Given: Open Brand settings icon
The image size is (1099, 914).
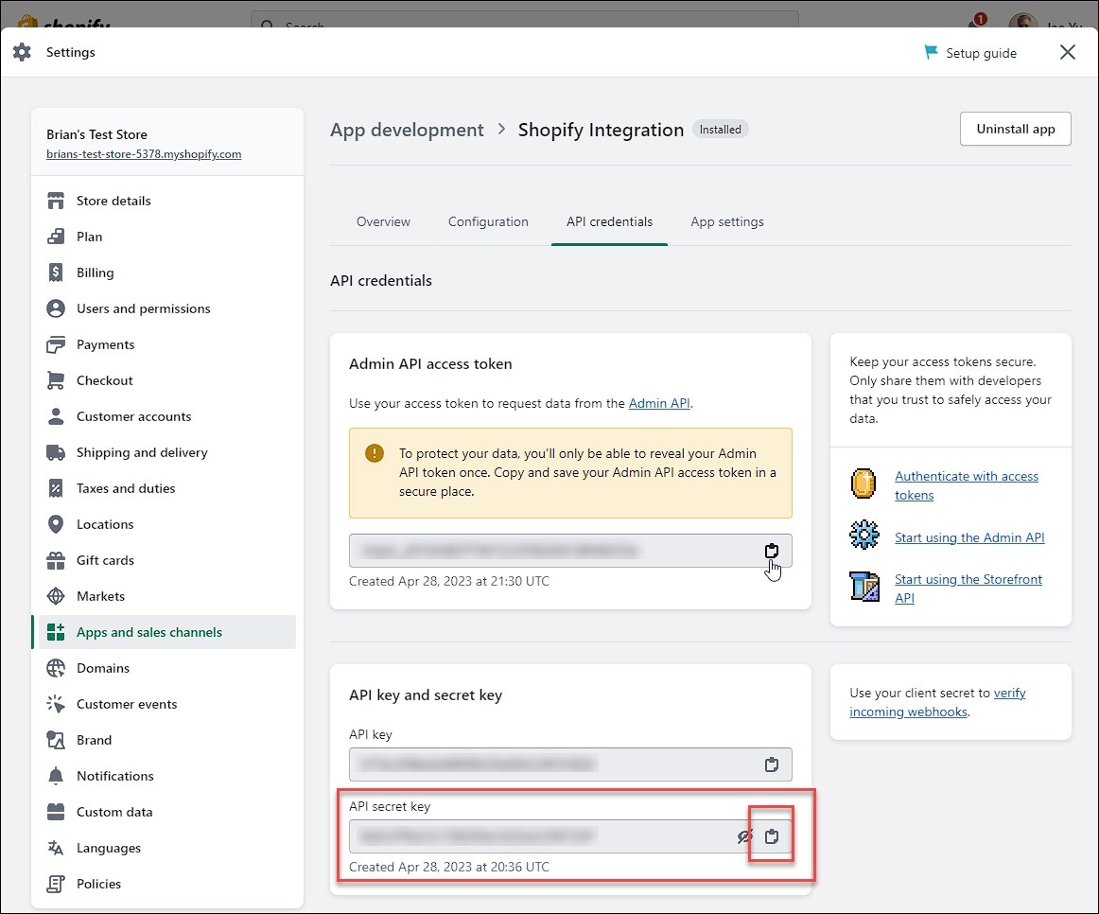Looking at the screenshot, I should tap(56, 740).
